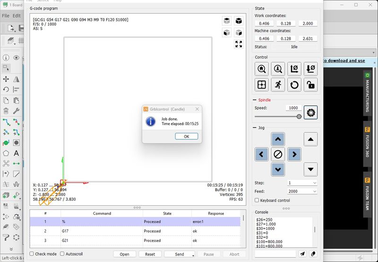
Task: Click the Safe position running-man button
Action: coord(278,85)
